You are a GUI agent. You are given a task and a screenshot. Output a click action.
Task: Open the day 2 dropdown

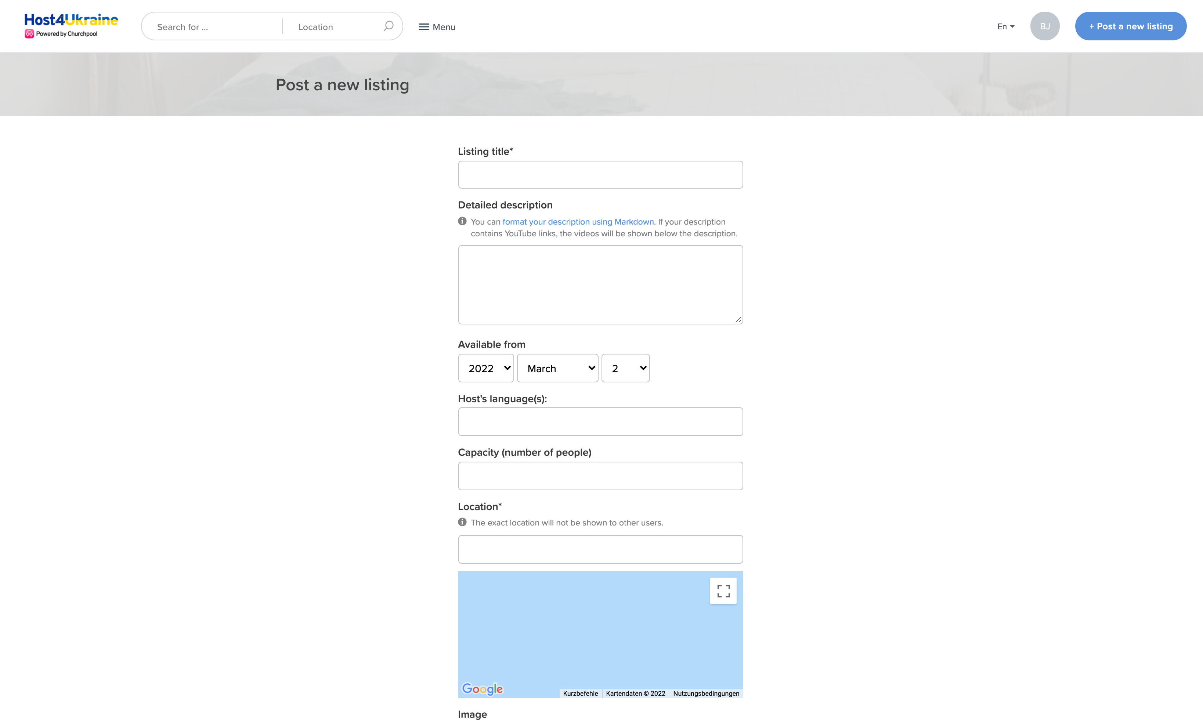coord(625,368)
